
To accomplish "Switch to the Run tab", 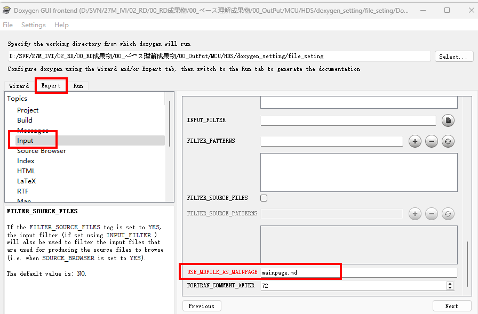I will (78, 85).
